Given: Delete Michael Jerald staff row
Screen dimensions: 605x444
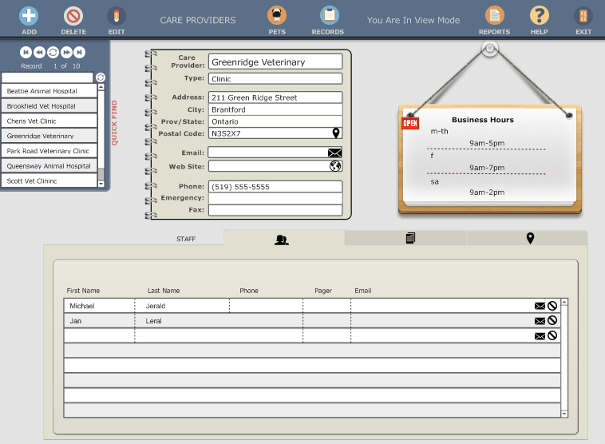Looking at the screenshot, I should [552, 305].
